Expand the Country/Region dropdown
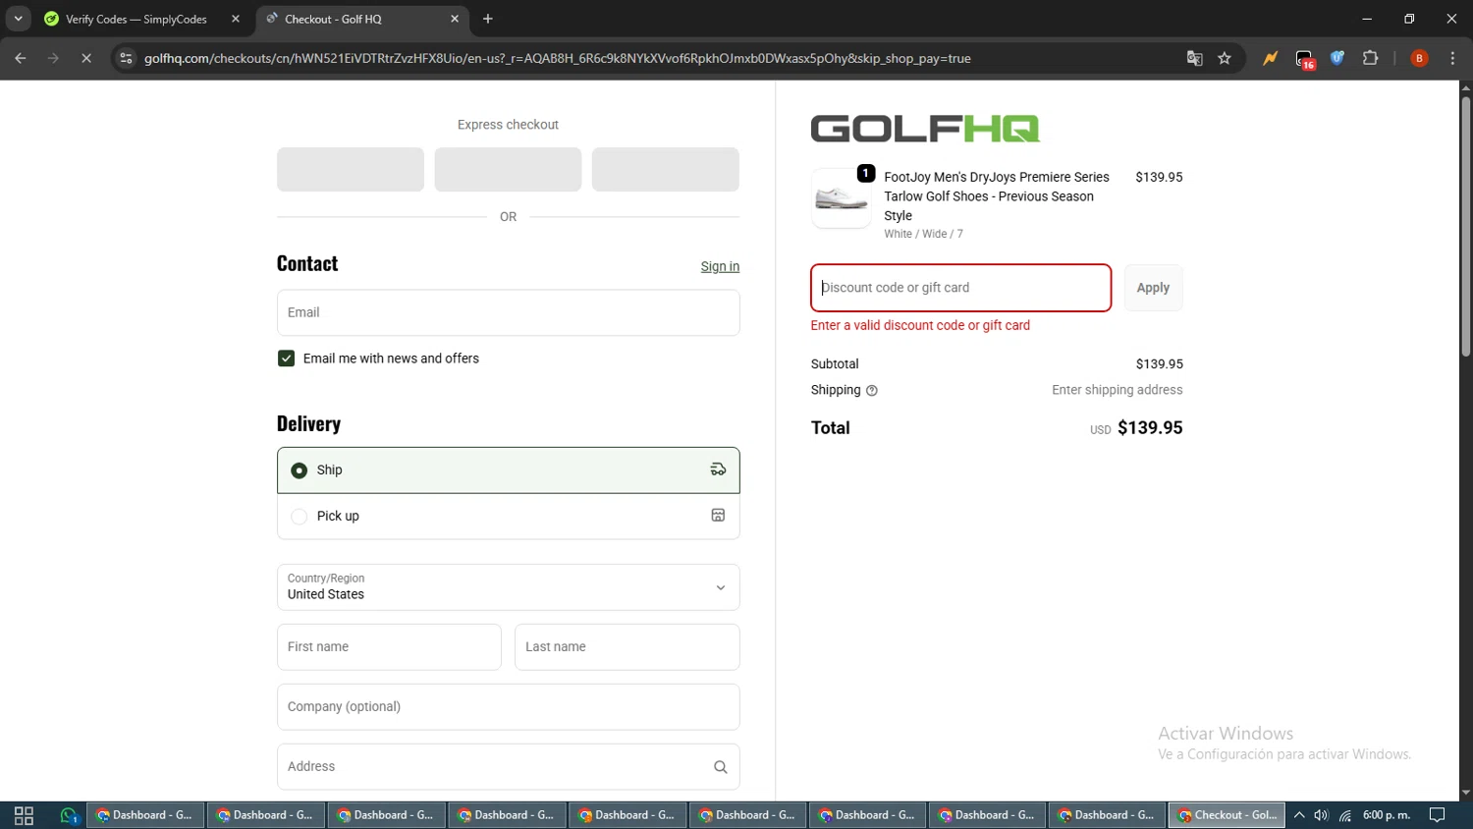Viewport: 1473px width, 829px height. [508, 587]
